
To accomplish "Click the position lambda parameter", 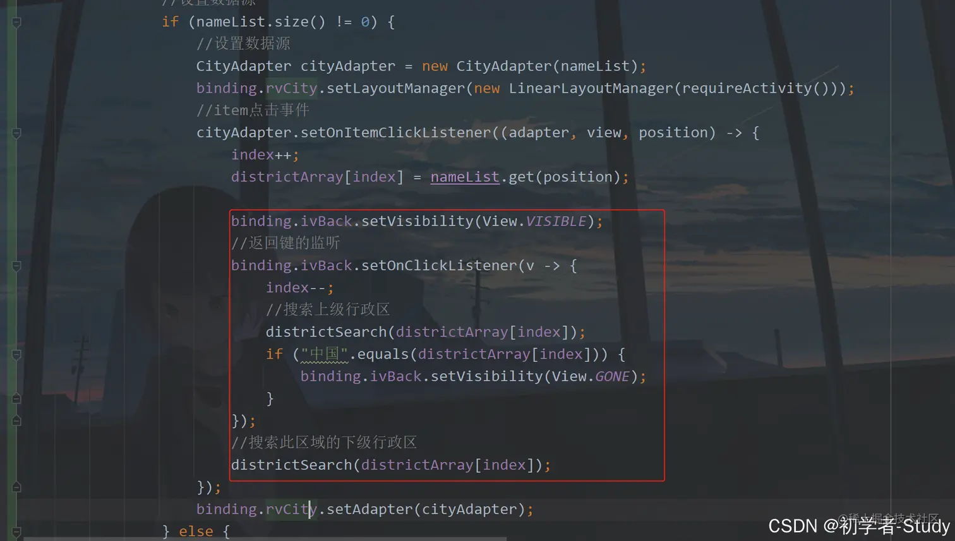I will 673,133.
